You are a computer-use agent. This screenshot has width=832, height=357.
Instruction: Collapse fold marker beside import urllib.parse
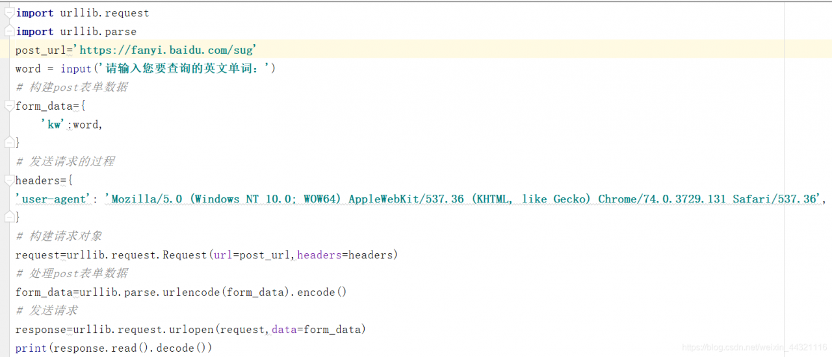8,31
